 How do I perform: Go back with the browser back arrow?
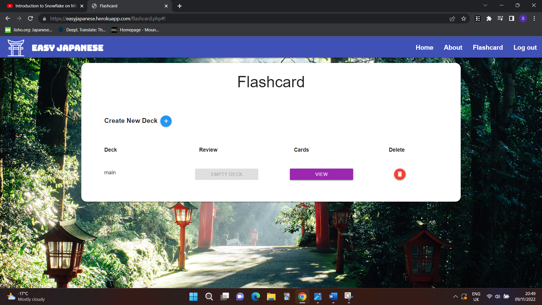tap(8, 19)
